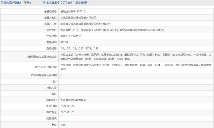Image resolution: width=214 pixels, height=128 pixels.
Task: Click registration number 浙械注准20212070101 in the table
Action: coord(74,11)
